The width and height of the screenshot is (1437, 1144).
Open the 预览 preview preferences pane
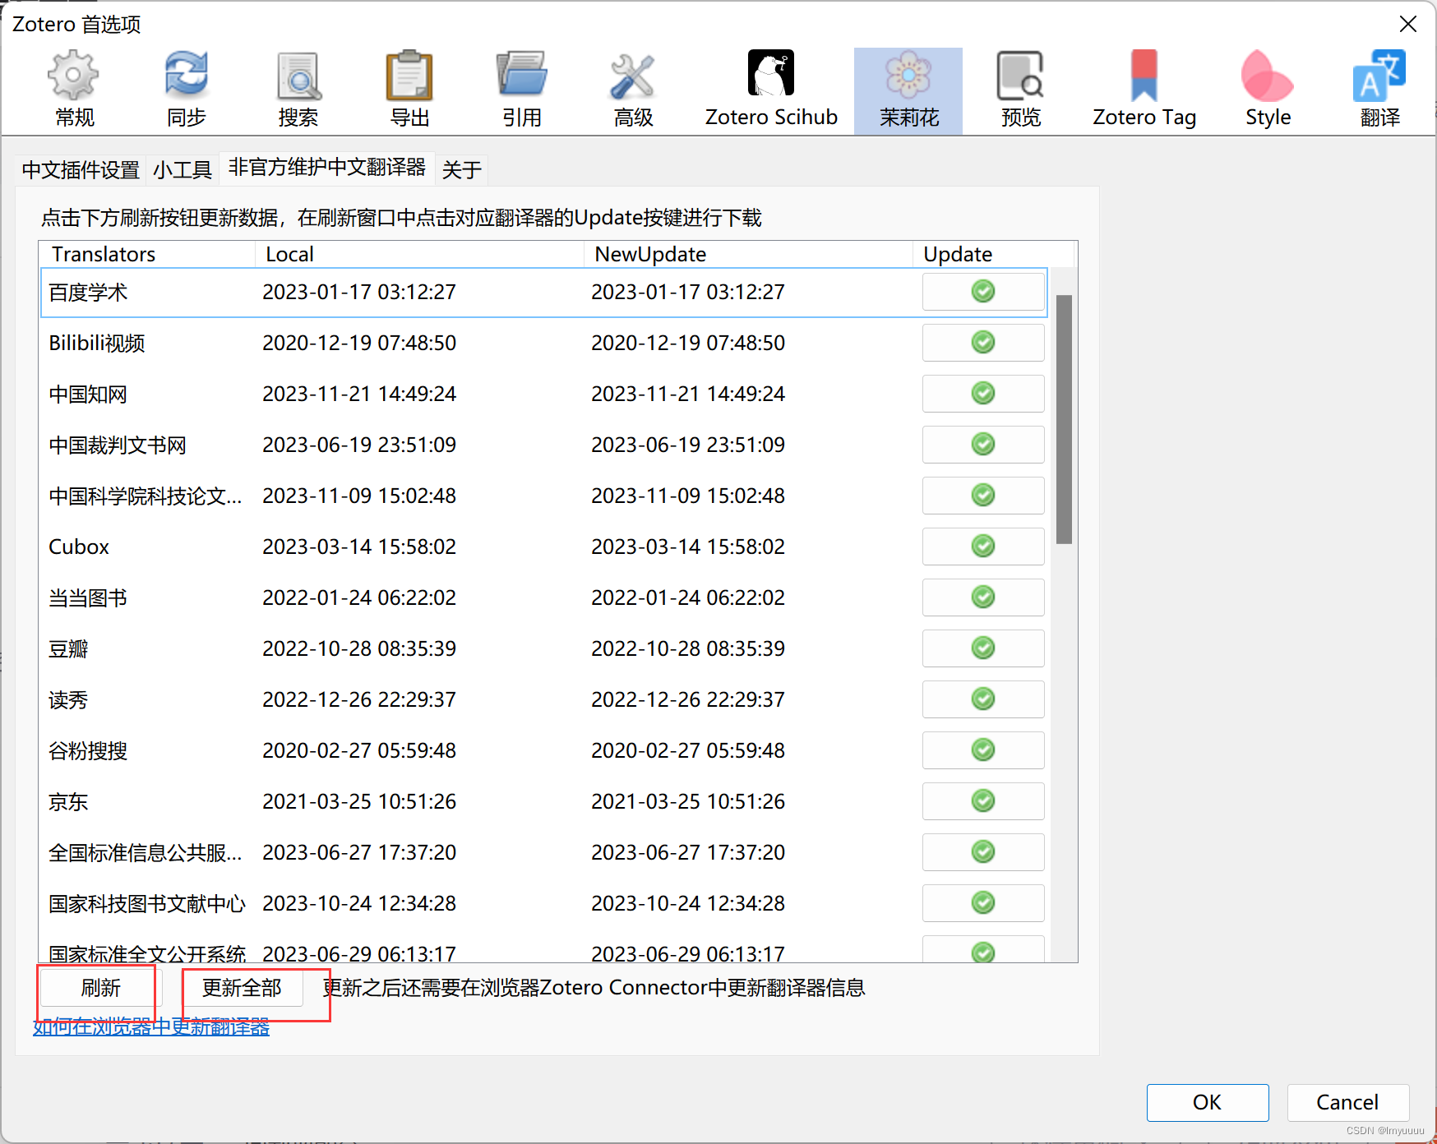pyautogui.click(x=1021, y=90)
